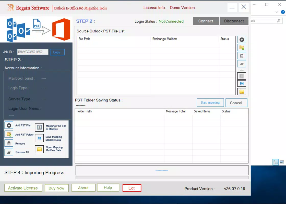Click the Save Mapping floppy icon in right toolbar
The image size is (286, 204).
tap(242, 84)
